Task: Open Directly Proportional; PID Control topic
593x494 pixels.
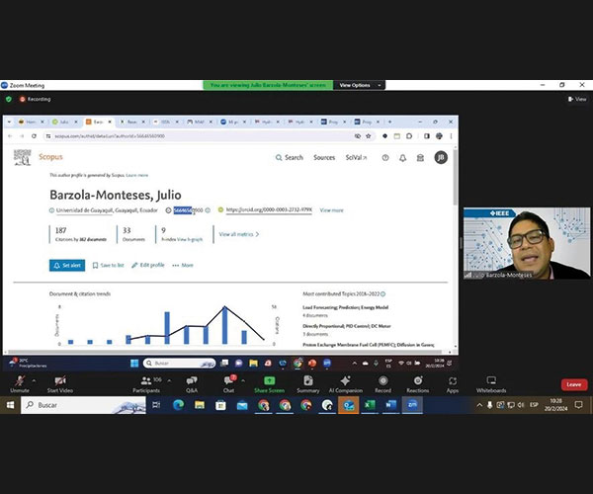Action: [x=347, y=326]
